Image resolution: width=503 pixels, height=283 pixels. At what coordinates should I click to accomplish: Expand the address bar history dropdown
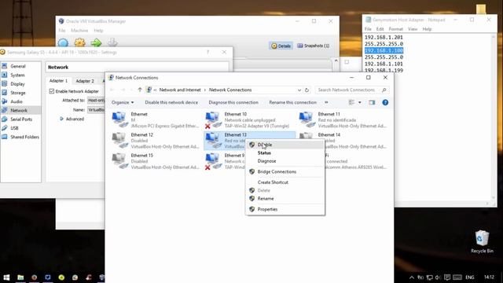pyautogui.click(x=299, y=90)
